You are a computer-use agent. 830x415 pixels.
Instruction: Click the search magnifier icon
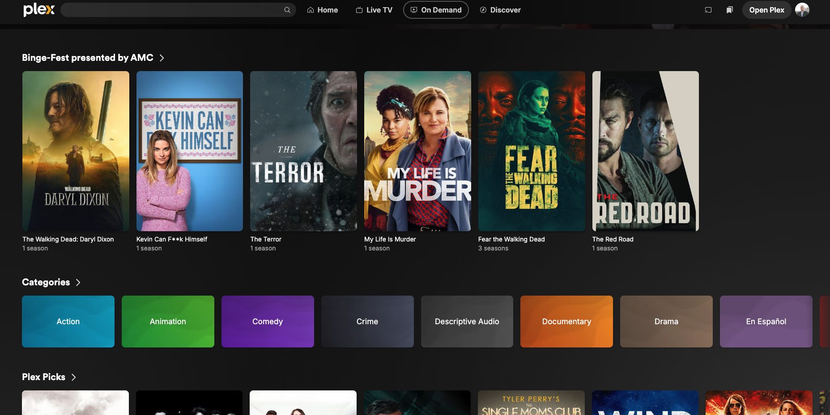point(287,10)
